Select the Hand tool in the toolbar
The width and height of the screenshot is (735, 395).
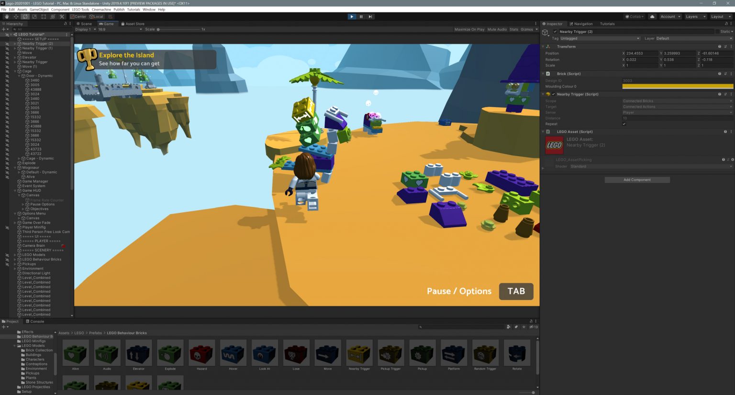[6, 16]
